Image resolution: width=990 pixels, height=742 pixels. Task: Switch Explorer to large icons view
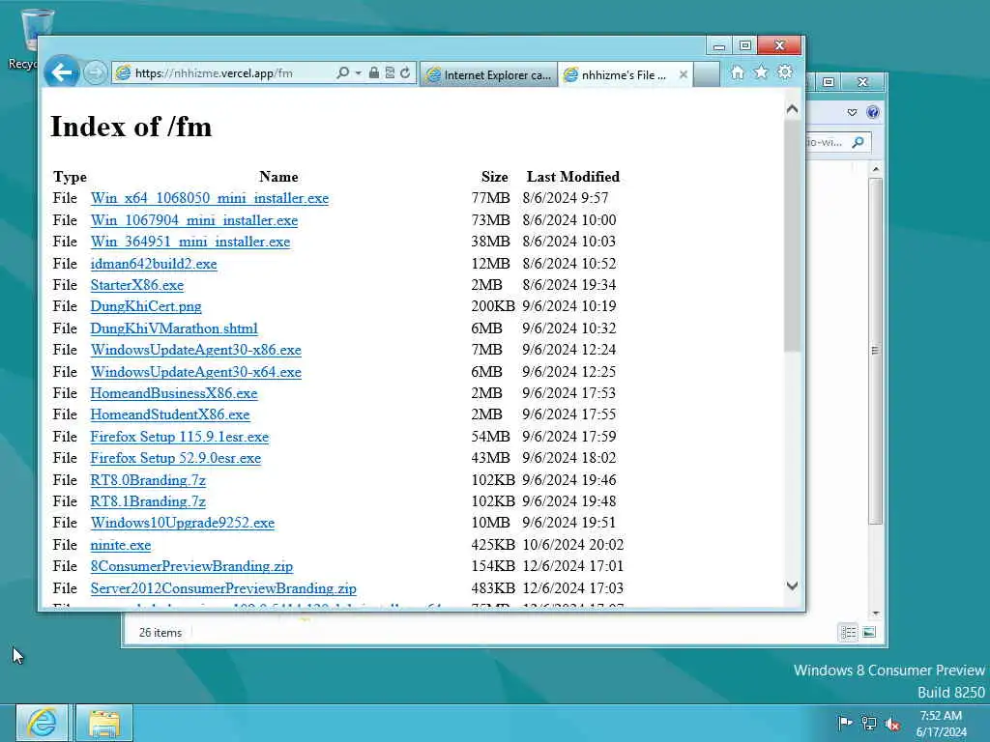869,632
